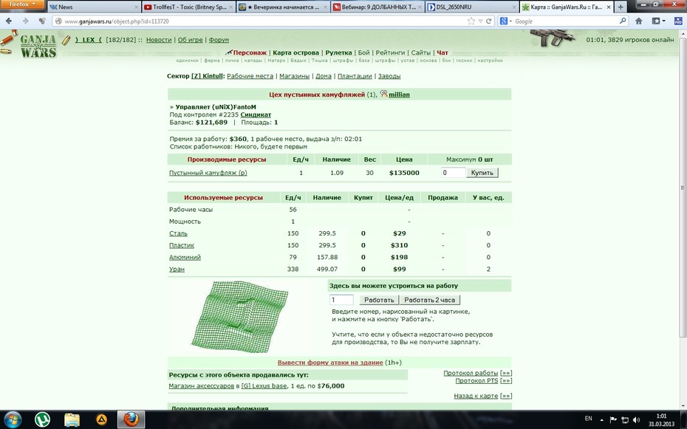Open millian owner profile link
687x429 pixels.
click(399, 95)
